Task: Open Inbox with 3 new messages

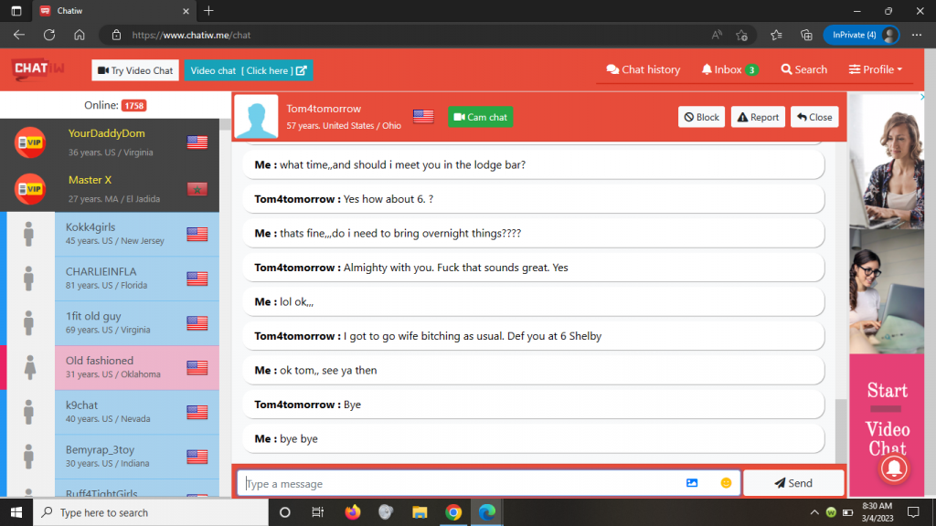Action: click(x=729, y=69)
